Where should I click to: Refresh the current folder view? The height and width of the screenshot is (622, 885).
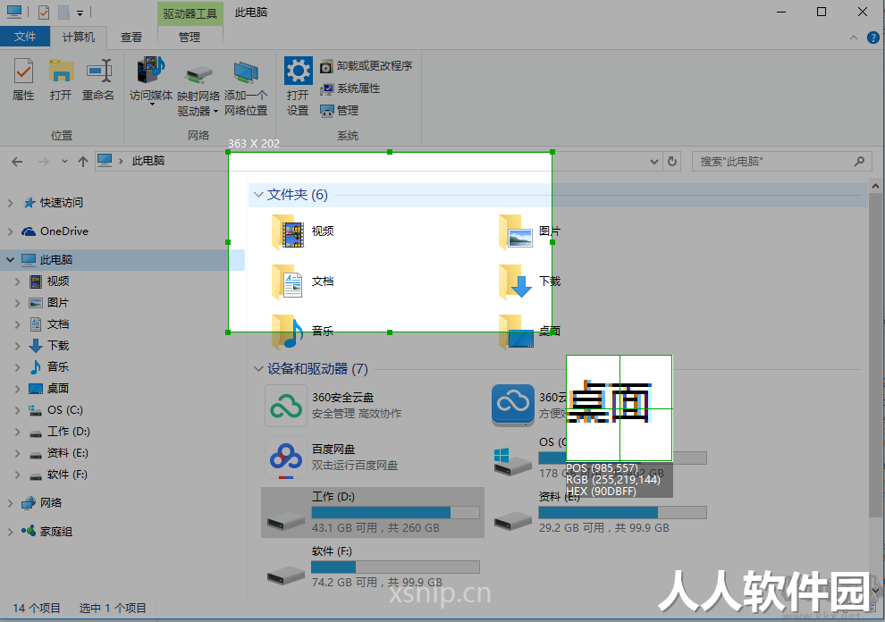tap(671, 162)
